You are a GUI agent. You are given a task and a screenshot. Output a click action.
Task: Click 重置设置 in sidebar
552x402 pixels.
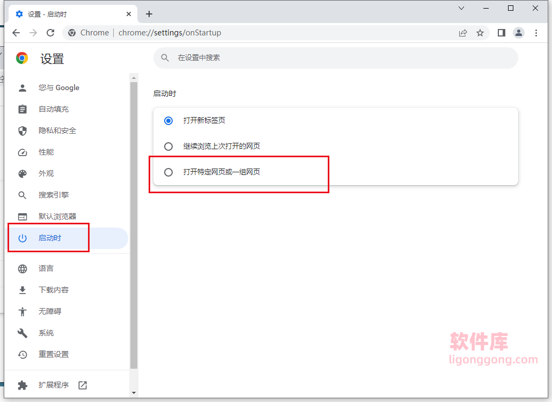coord(54,354)
